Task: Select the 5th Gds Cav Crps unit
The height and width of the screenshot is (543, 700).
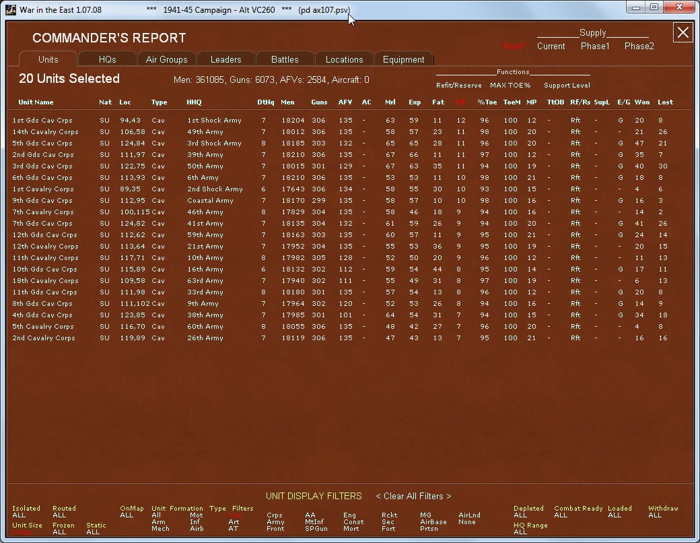Action: pyautogui.click(x=42, y=143)
